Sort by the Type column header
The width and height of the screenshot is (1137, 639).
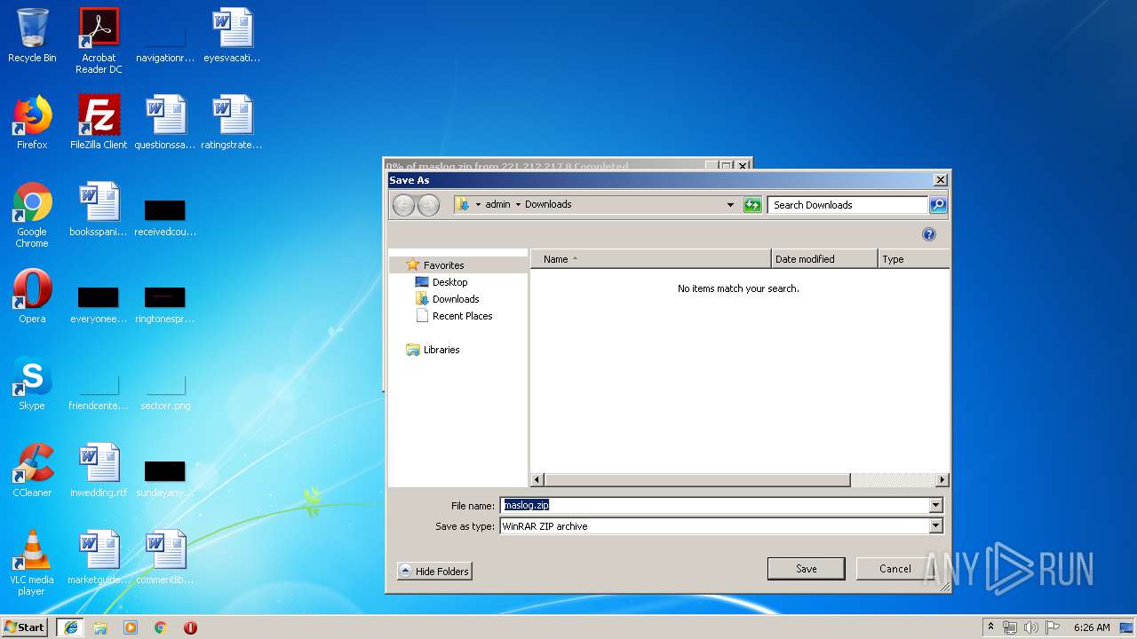(913, 259)
